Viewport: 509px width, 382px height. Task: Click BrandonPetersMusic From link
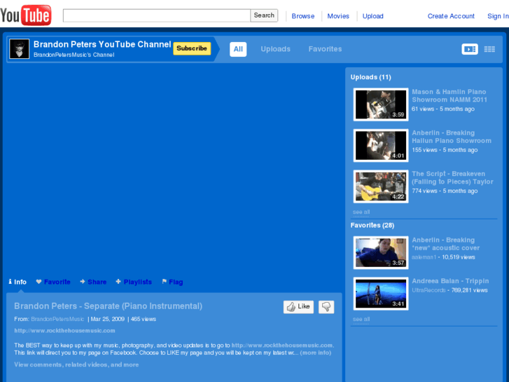[x=57, y=319]
